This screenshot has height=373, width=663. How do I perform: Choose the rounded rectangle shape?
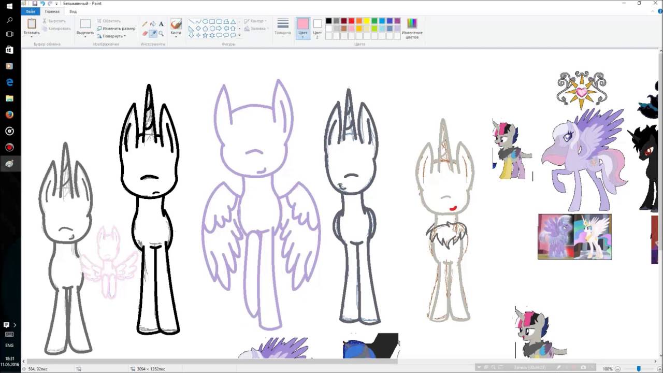(x=219, y=22)
